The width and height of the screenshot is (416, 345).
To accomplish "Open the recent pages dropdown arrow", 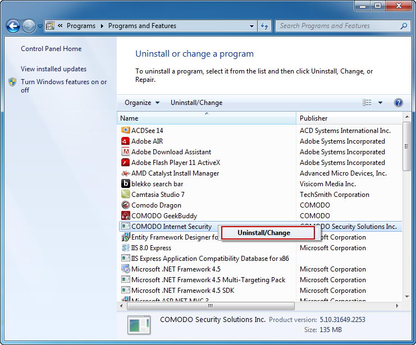I will pos(40,26).
